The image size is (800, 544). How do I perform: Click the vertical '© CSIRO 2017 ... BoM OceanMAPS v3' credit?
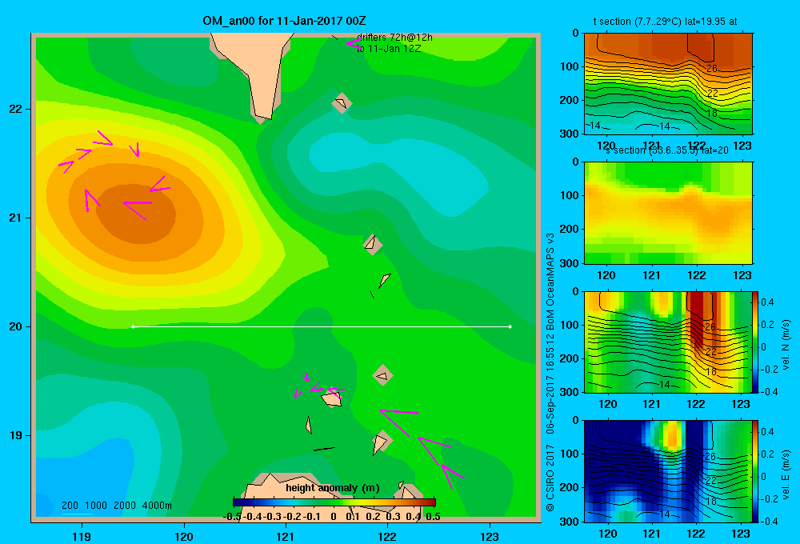click(x=550, y=372)
